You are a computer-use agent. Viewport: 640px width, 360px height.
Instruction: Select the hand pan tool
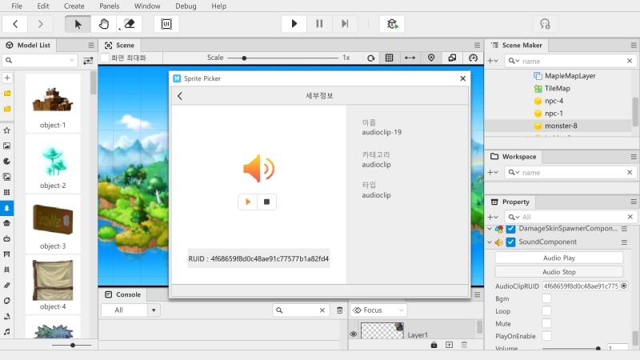pos(104,24)
